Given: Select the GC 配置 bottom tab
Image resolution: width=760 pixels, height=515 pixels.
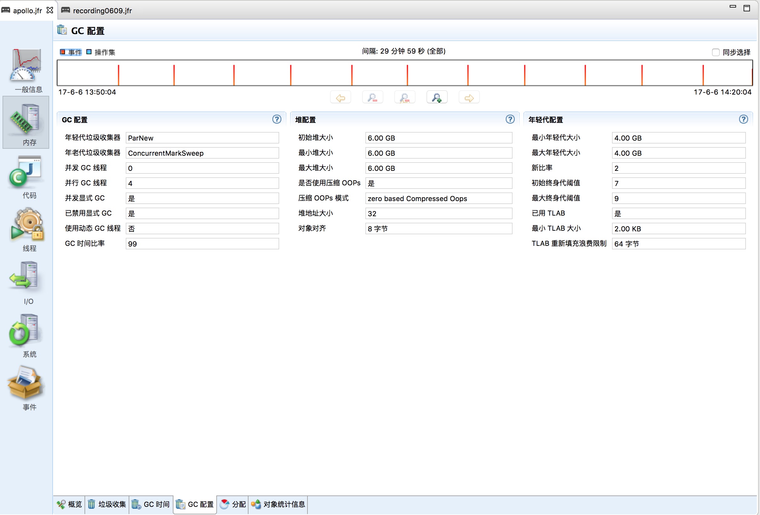Looking at the screenshot, I should (195, 505).
